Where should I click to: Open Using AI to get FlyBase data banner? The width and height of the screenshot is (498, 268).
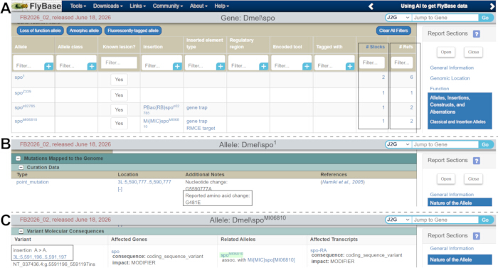(434, 6)
